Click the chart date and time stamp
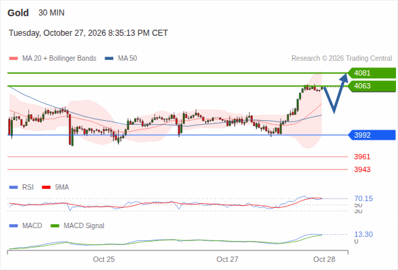Image resolution: width=398 pixels, height=270 pixels. point(88,33)
